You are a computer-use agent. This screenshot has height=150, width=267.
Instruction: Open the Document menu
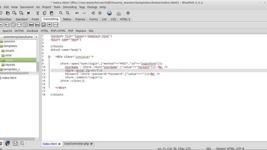point(27,7)
